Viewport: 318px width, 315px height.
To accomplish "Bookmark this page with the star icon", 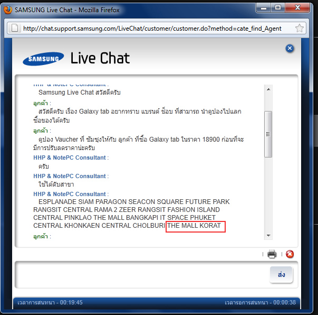I will [299, 28].
